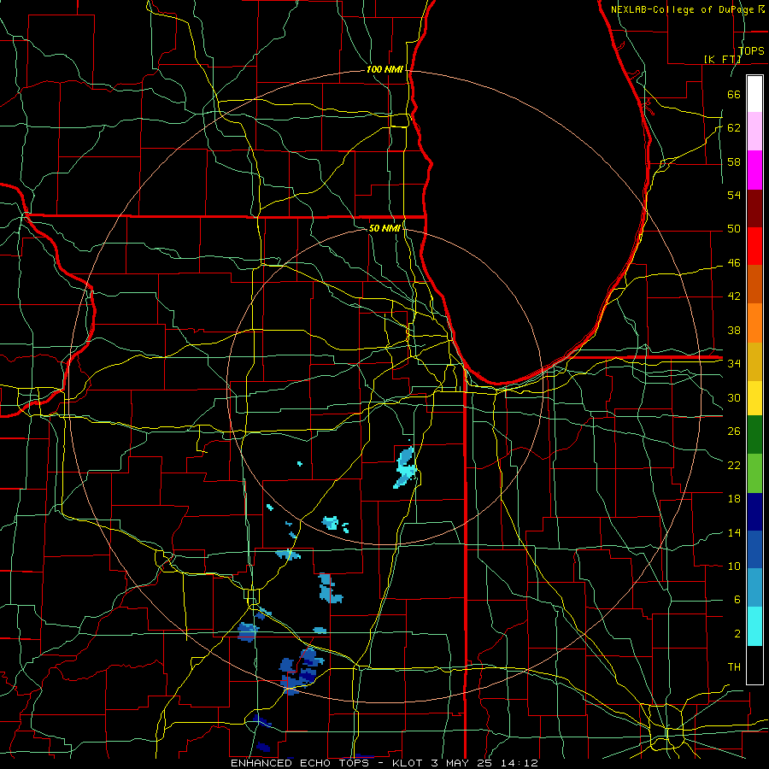Click the "14:12" timestamp in the caption
The width and height of the screenshot is (769, 769).
(x=520, y=763)
